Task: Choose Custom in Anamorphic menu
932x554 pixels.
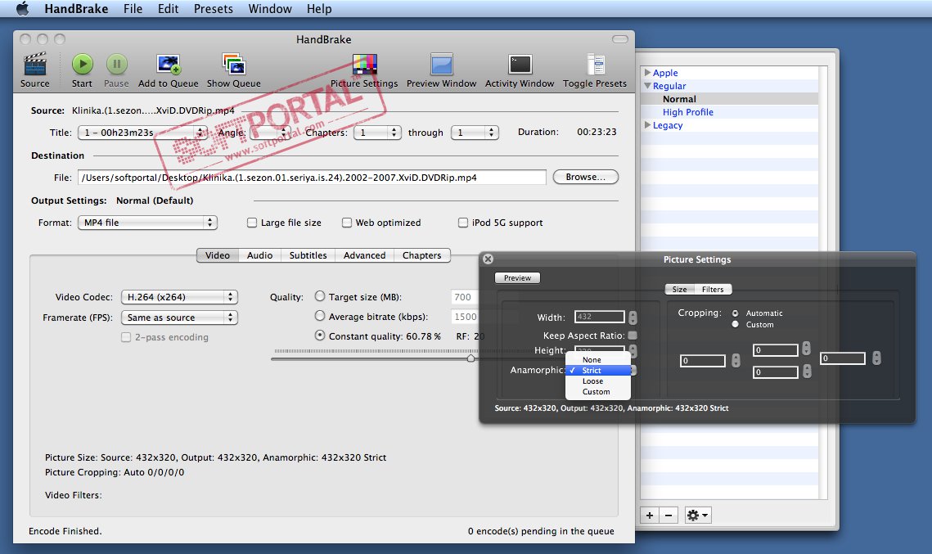Action: [598, 392]
